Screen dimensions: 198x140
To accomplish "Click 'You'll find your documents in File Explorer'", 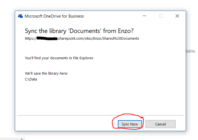I will [59, 58].
